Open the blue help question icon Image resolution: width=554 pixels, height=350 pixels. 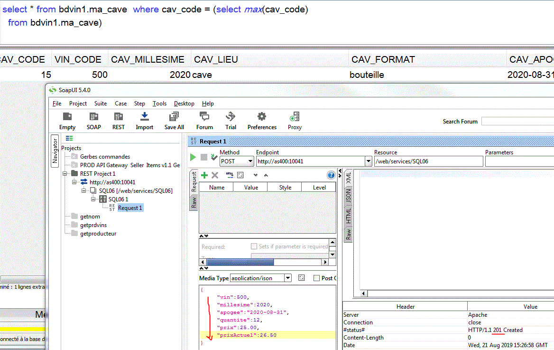(331, 175)
